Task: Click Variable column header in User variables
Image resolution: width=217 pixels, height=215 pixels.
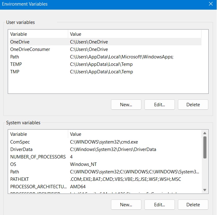Action: (39, 34)
